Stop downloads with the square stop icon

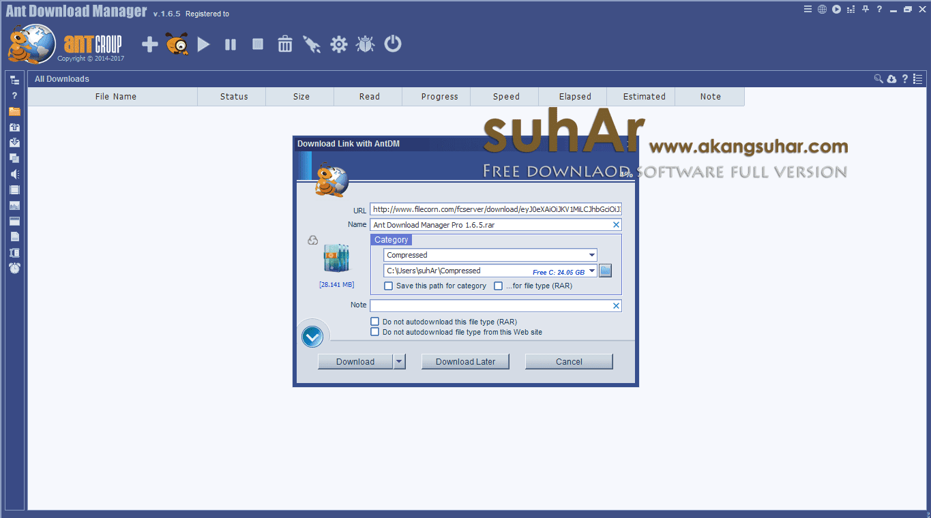point(258,44)
